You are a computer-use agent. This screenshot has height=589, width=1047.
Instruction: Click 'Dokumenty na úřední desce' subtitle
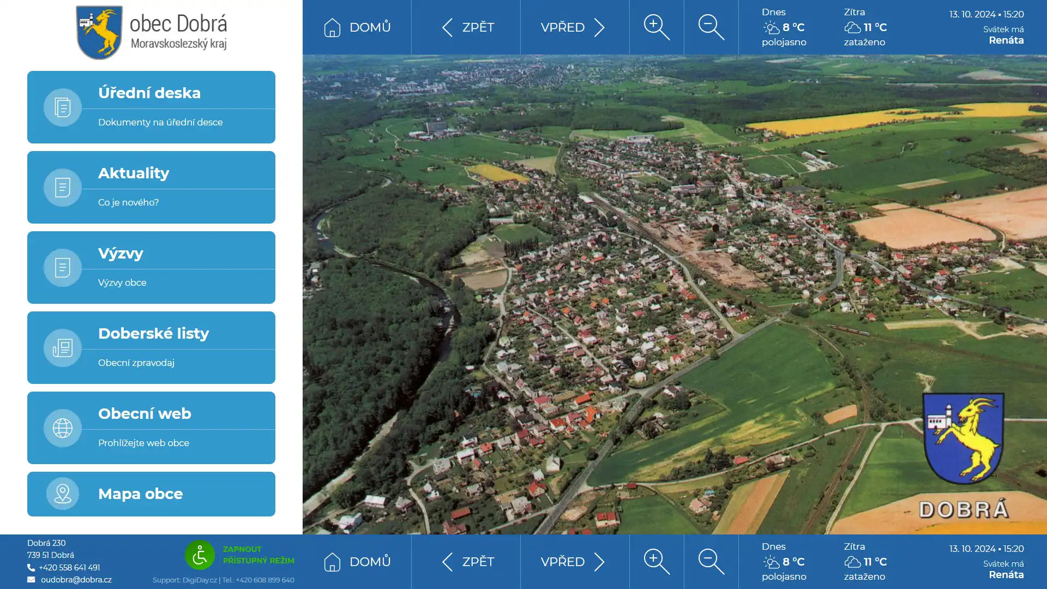160,122
